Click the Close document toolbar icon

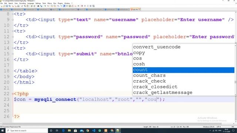[13, 6]
